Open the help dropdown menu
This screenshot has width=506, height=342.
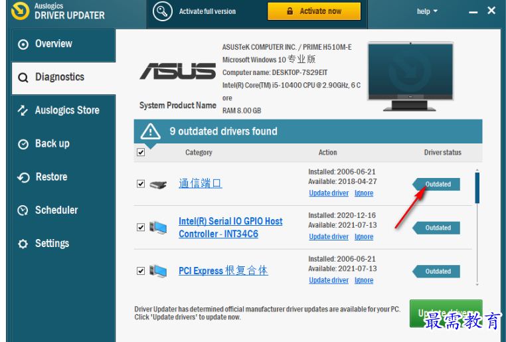pos(427,11)
